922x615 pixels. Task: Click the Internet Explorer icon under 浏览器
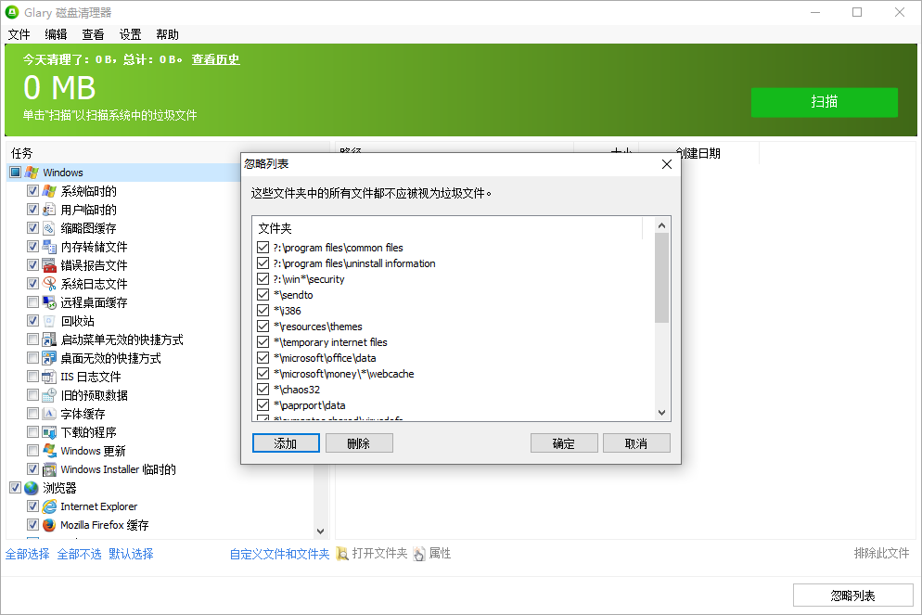(49, 506)
